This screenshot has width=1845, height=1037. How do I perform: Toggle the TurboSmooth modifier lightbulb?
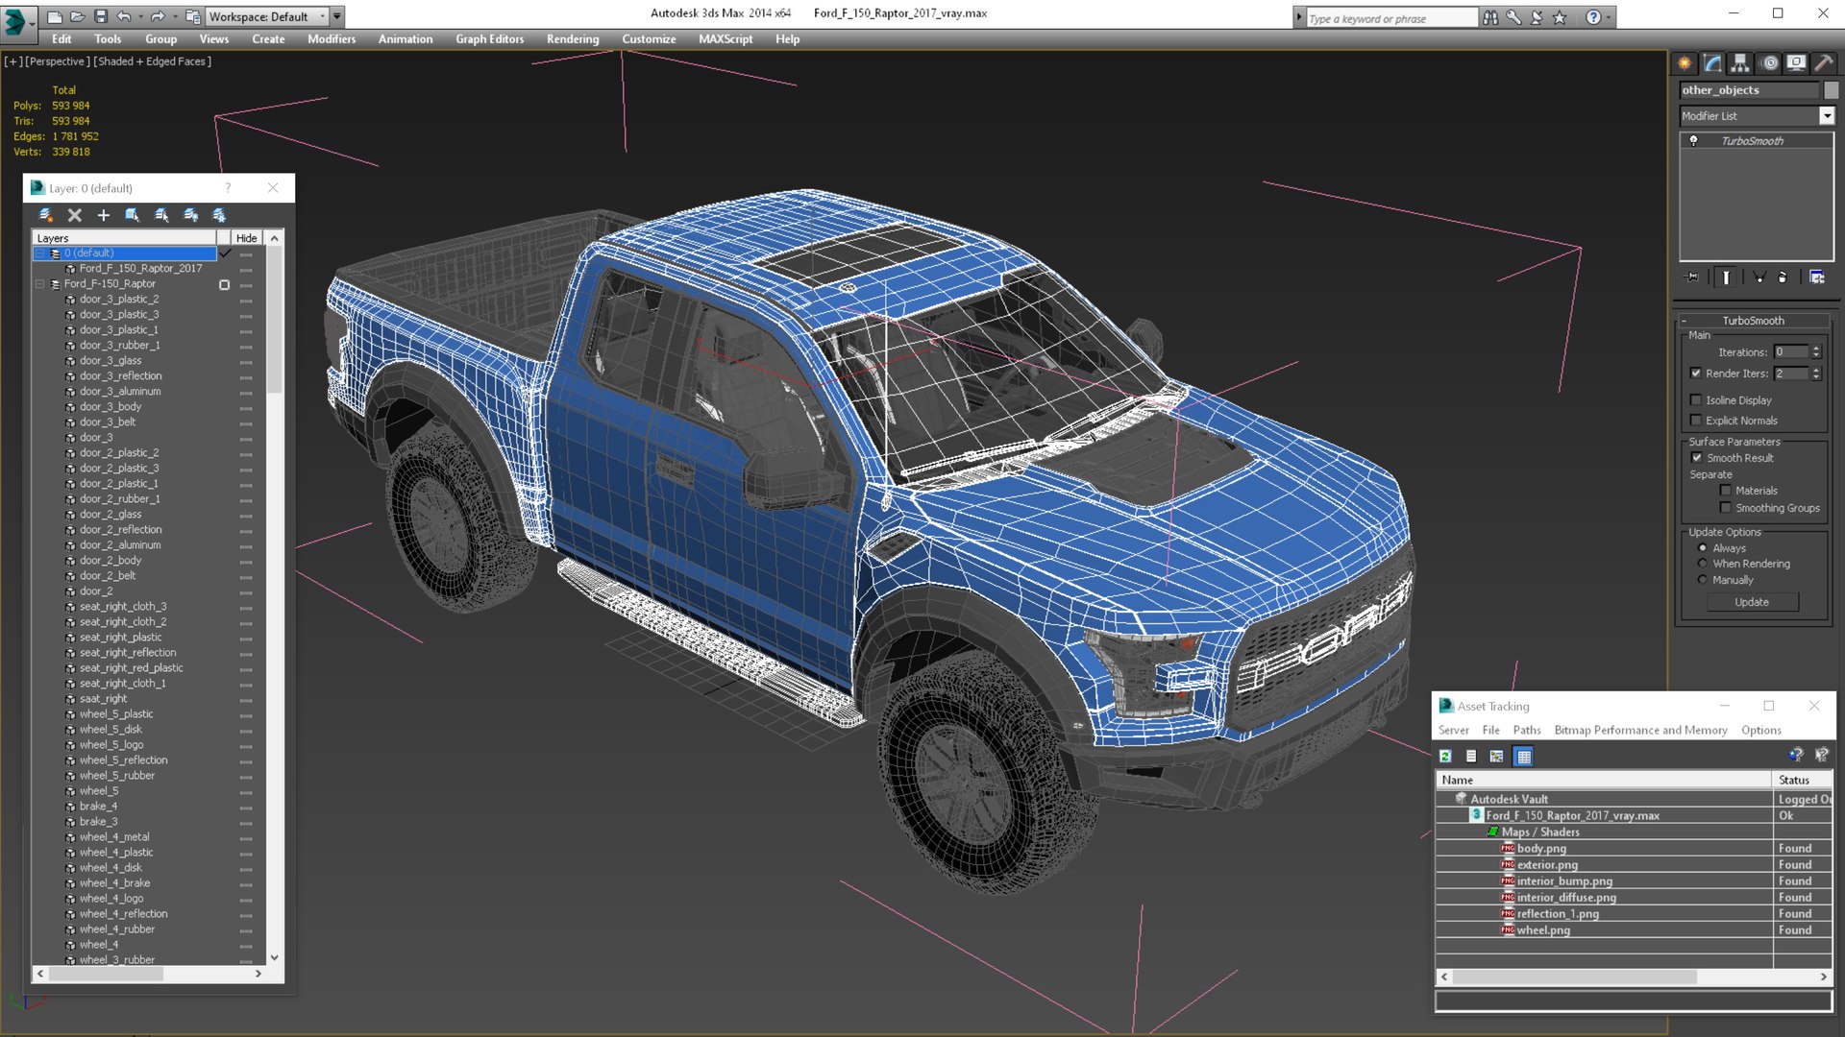click(x=1694, y=140)
